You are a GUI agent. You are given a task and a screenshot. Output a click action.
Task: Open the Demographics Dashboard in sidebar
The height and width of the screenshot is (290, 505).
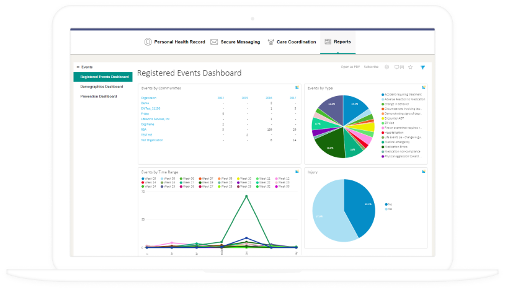click(101, 87)
